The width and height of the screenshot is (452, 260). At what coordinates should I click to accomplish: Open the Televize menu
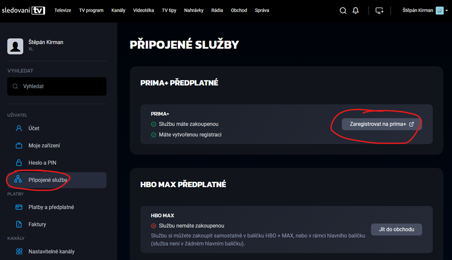63,11
